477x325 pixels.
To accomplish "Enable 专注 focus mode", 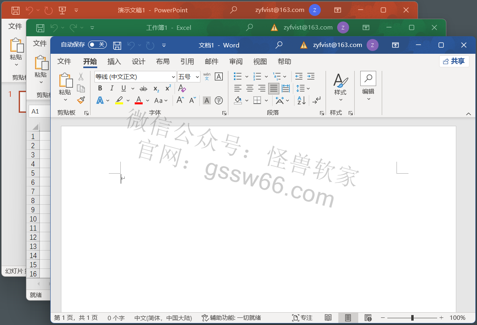I will tap(302, 318).
